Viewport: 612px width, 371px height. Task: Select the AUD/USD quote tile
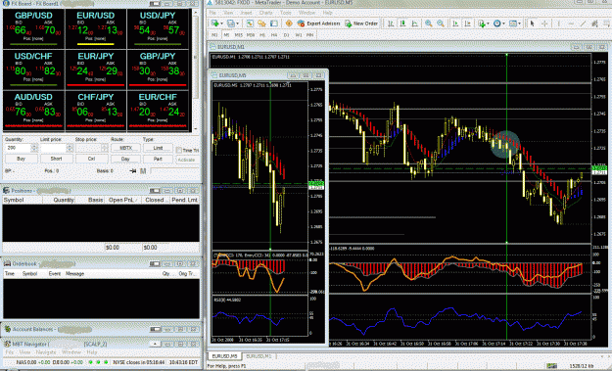(x=33, y=111)
